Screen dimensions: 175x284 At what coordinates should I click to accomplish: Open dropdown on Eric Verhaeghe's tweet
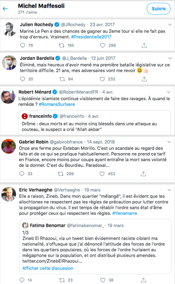coord(169,189)
